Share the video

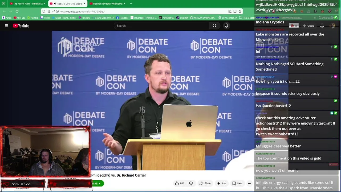205,183
